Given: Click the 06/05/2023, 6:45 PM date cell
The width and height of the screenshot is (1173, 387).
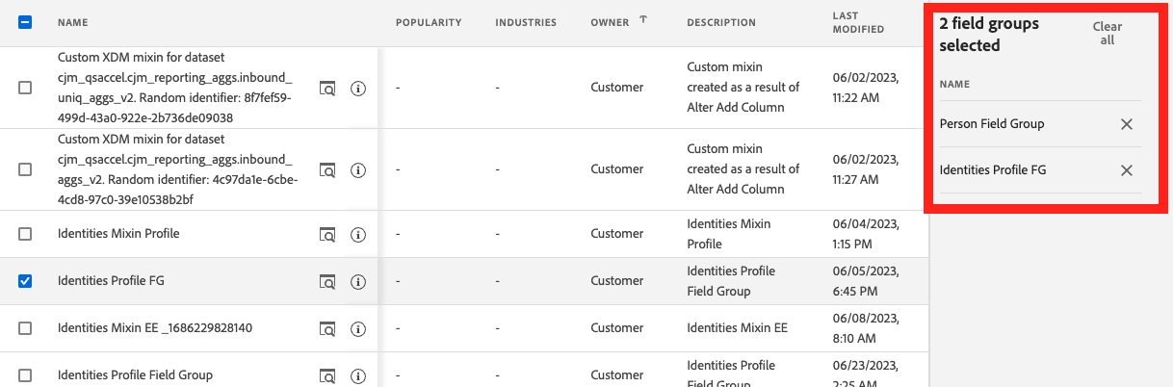Looking at the screenshot, I should pyautogui.click(x=865, y=281).
